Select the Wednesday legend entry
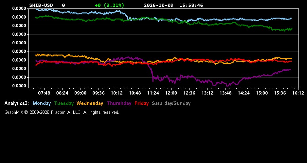 (x=90, y=103)
